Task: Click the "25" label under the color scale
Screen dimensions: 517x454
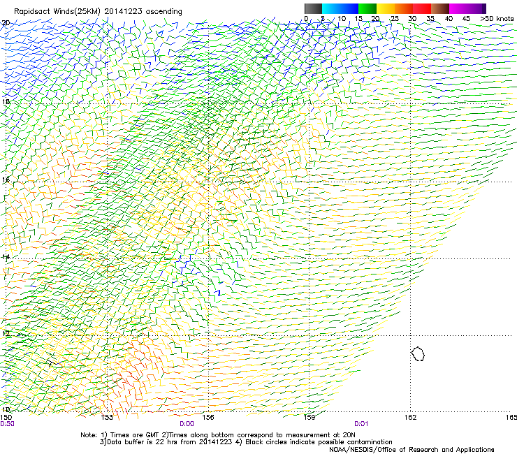Action: (395, 19)
